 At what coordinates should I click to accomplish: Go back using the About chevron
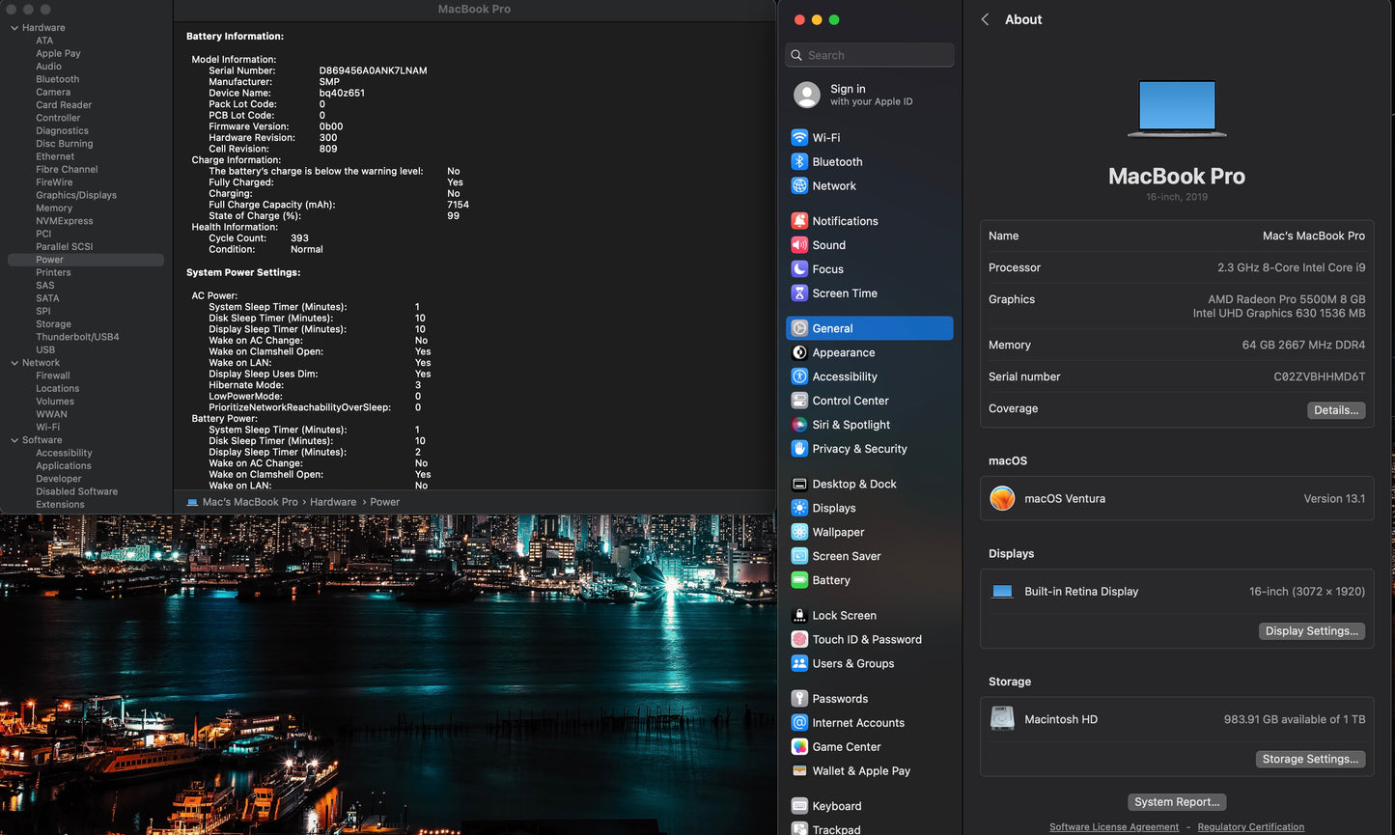click(x=985, y=19)
